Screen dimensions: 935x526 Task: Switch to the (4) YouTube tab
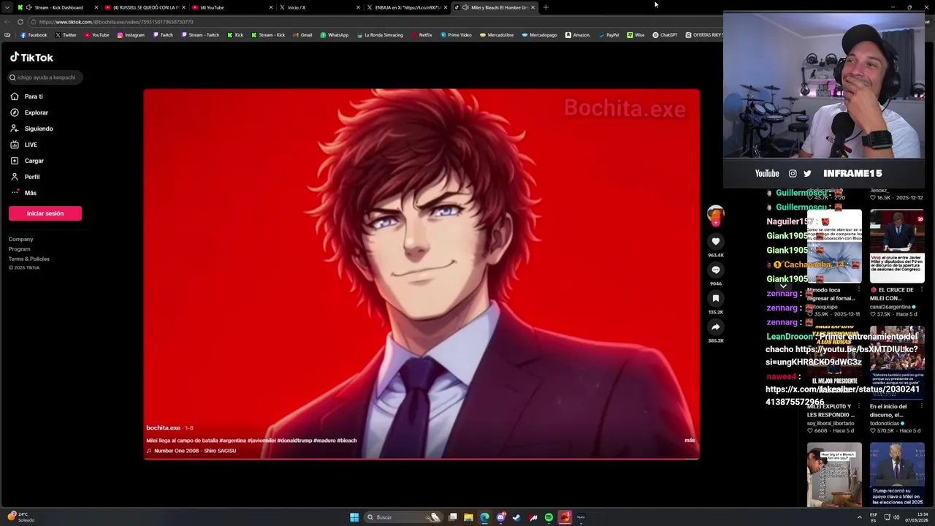click(232, 7)
